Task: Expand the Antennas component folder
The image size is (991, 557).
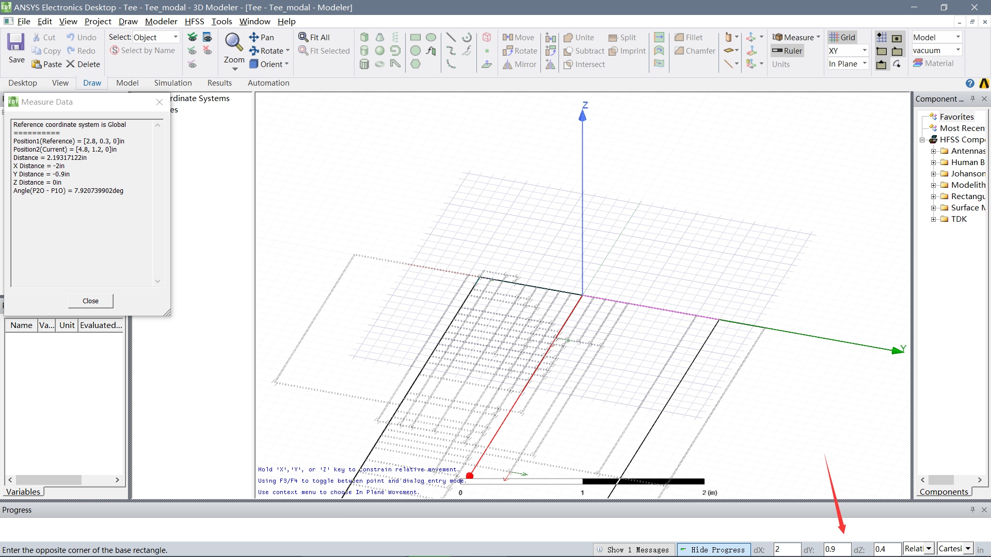Action: coord(933,151)
